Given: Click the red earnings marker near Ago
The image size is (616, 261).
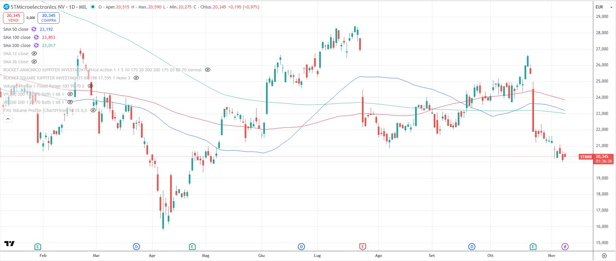Looking at the screenshot, I should [x=363, y=246].
